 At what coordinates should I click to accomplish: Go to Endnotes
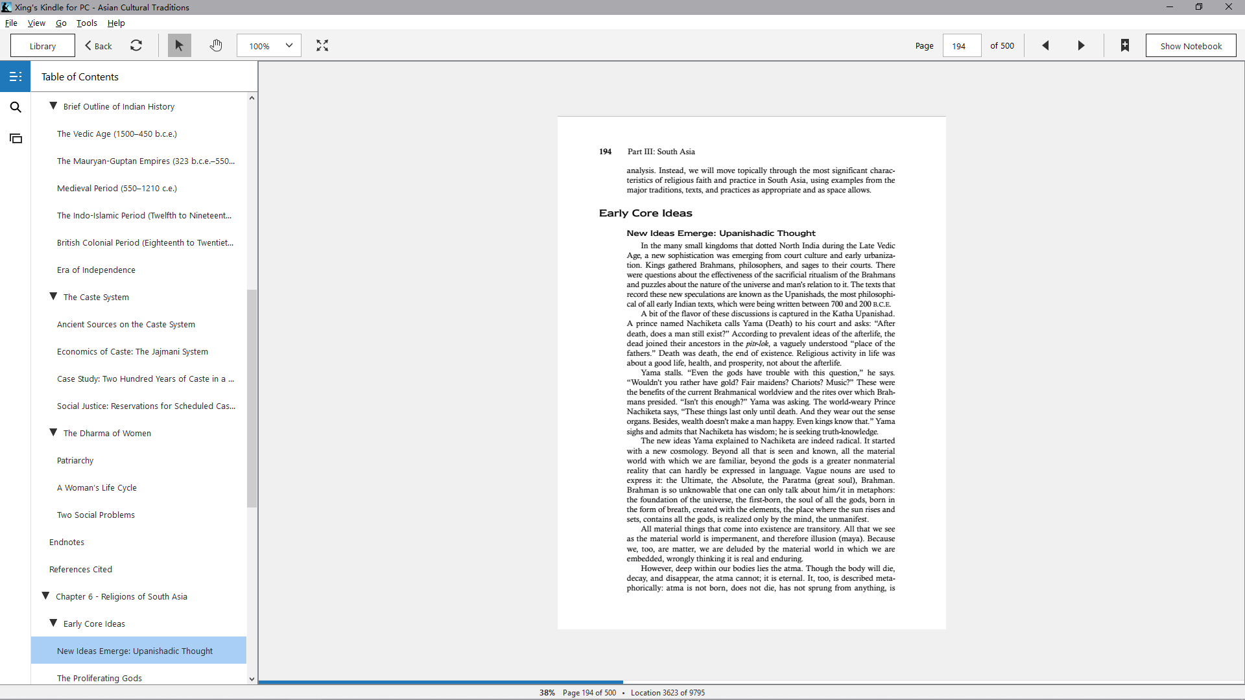139,542
